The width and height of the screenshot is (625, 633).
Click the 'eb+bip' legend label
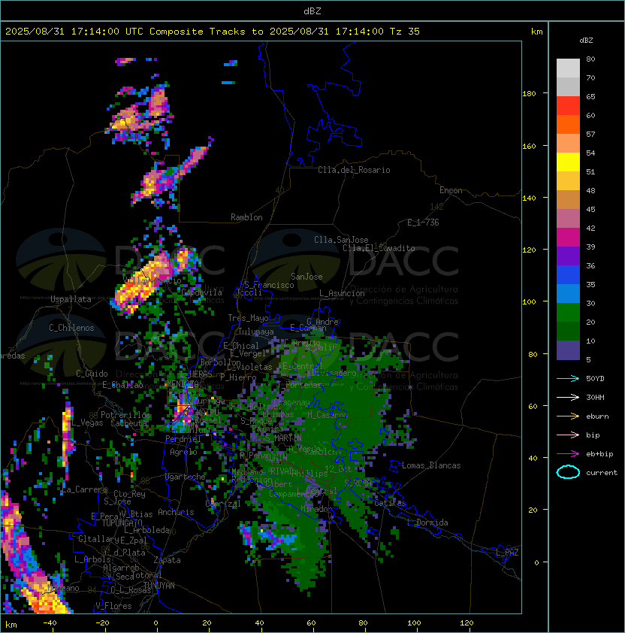click(599, 454)
